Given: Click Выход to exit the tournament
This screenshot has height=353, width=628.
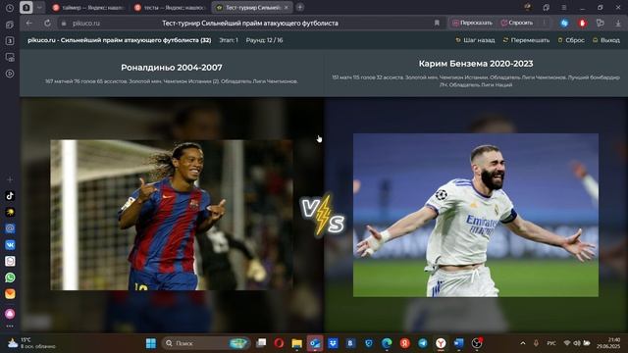Looking at the screenshot, I should (606, 40).
